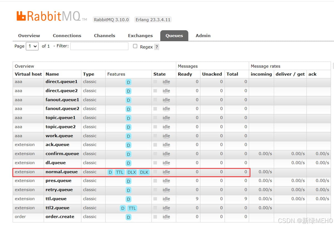Click the D badge on order.create row

pyautogui.click(x=128, y=217)
